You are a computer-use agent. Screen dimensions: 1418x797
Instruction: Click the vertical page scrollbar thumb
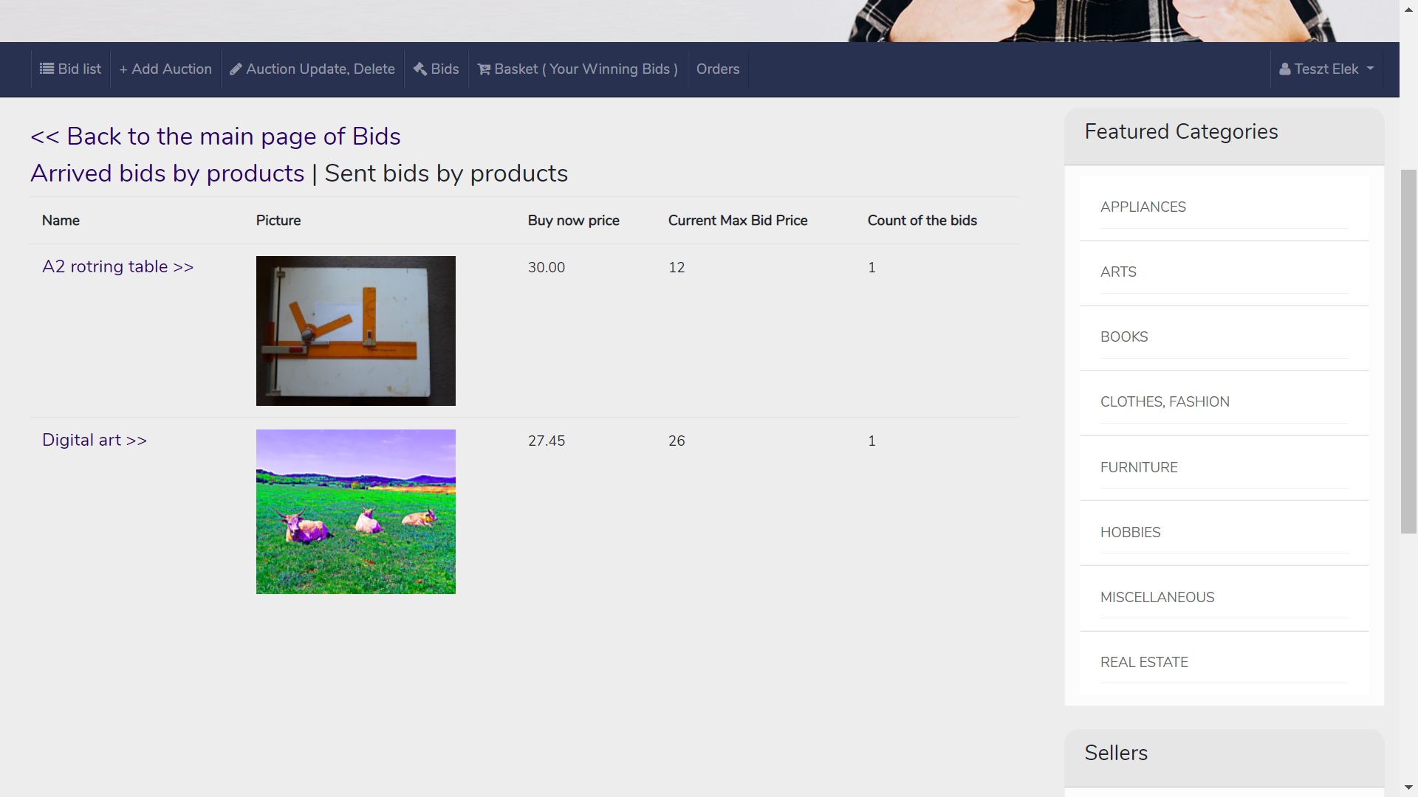click(1408, 351)
